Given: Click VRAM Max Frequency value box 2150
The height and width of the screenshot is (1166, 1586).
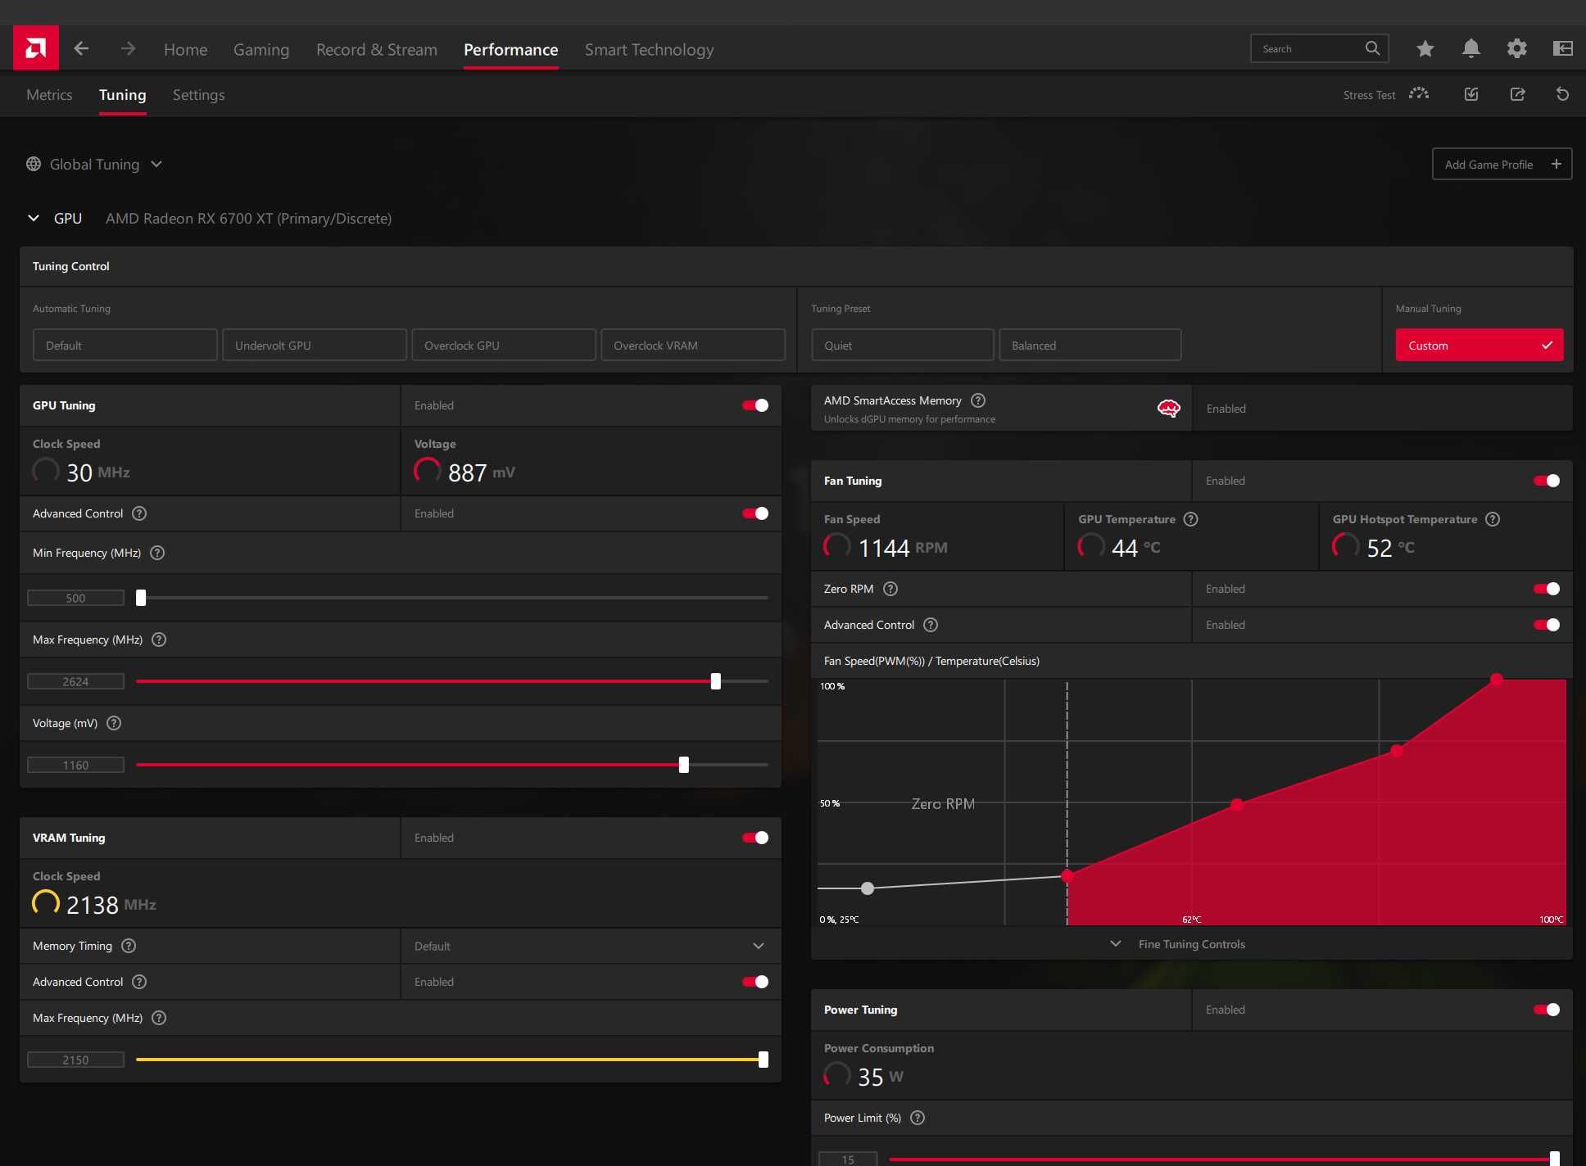Looking at the screenshot, I should tap(75, 1060).
